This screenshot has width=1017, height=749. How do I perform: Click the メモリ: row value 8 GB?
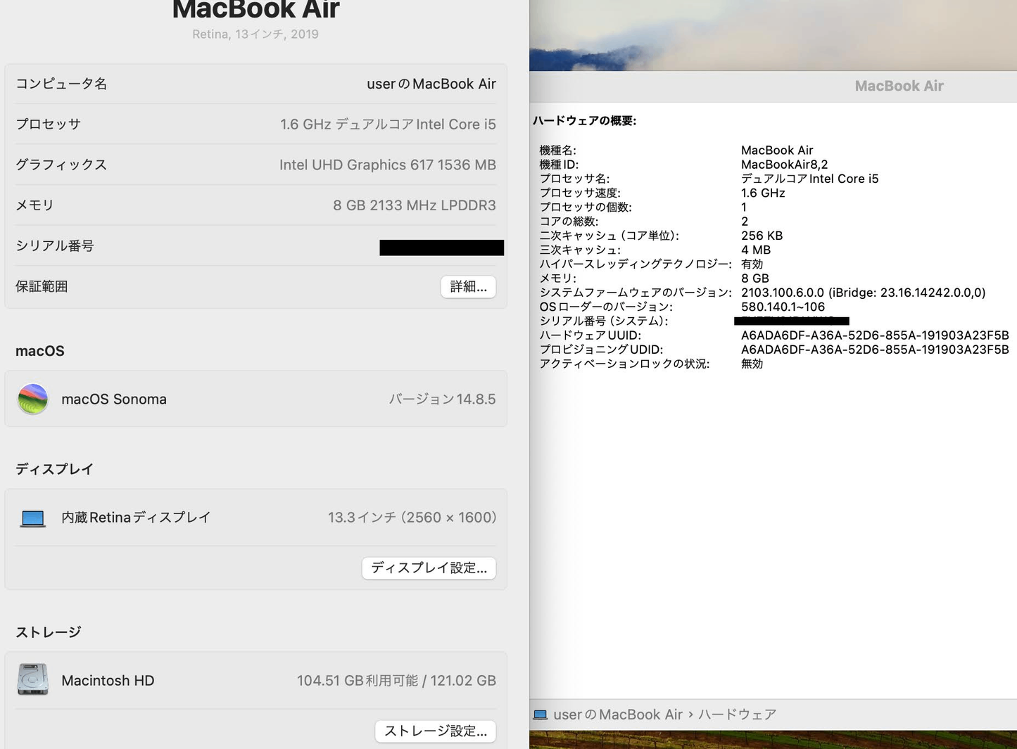pos(755,279)
